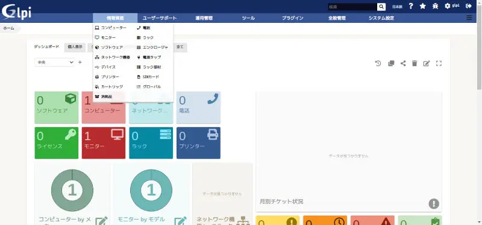Screen dimensions: 482x225
Task: Open the green ライセンス count card
Action: click(x=57, y=143)
